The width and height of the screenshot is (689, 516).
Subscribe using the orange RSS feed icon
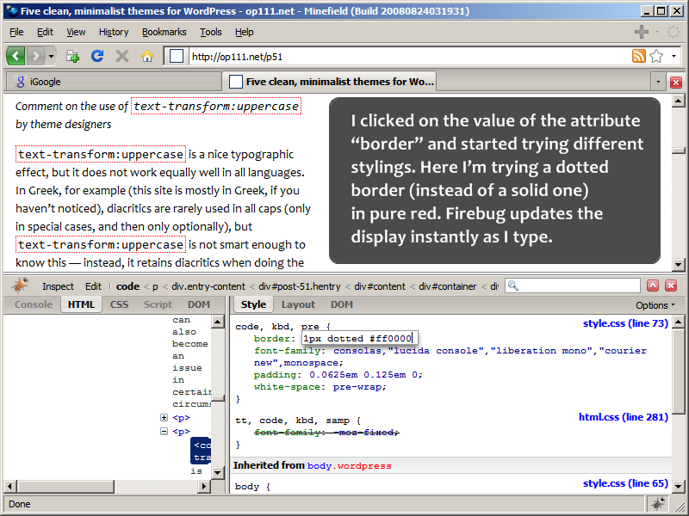coord(638,56)
